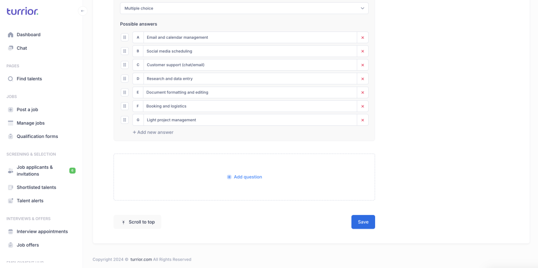Open Job applicants & invitations
The height and width of the screenshot is (268, 538).
click(x=35, y=170)
